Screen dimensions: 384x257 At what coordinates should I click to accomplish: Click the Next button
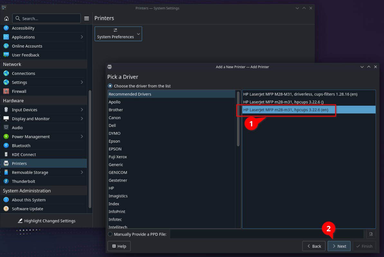(339, 246)
